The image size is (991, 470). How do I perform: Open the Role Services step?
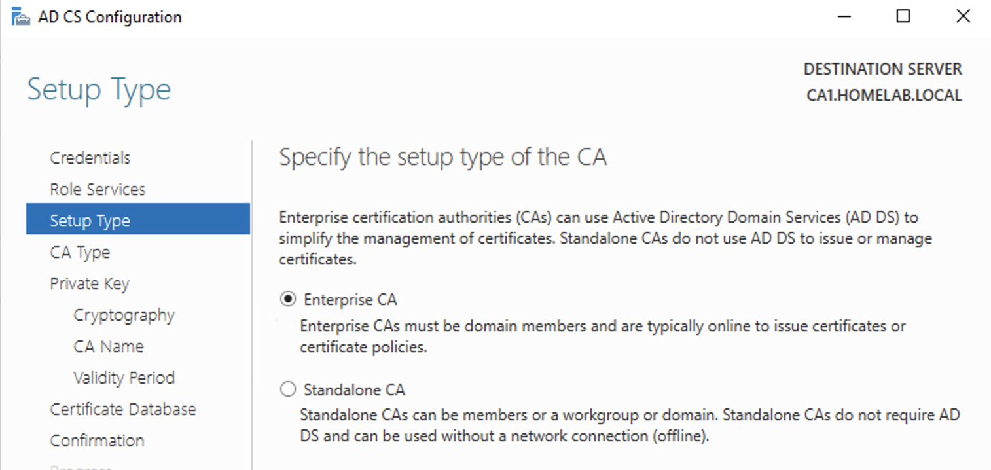(98, 189)
